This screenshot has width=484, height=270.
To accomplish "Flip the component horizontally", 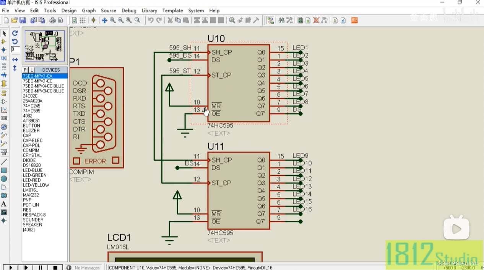I will 15,60.
